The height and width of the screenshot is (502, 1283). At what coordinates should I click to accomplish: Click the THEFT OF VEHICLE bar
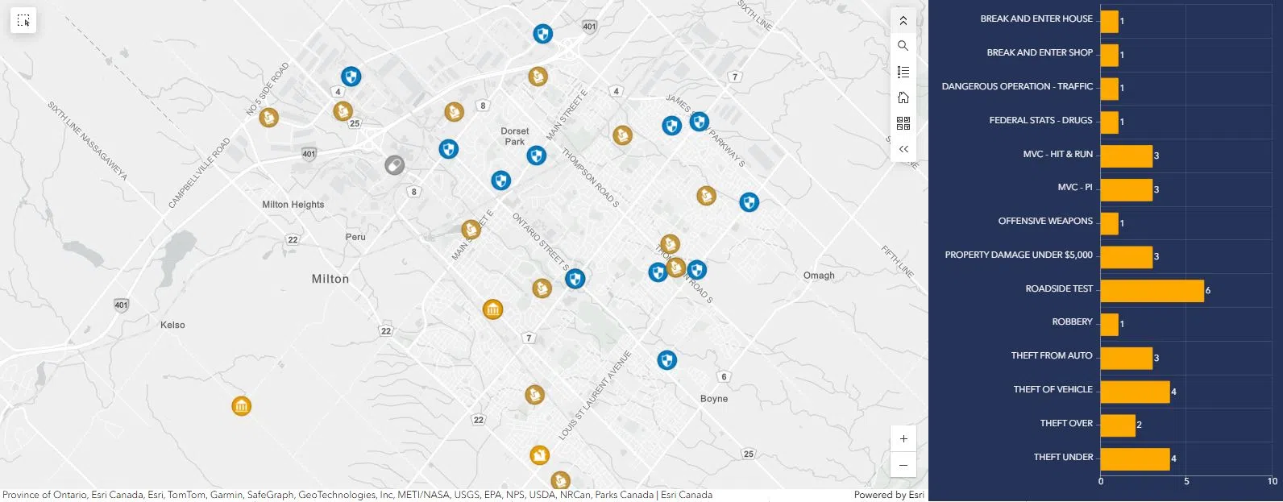[1134, 392]
